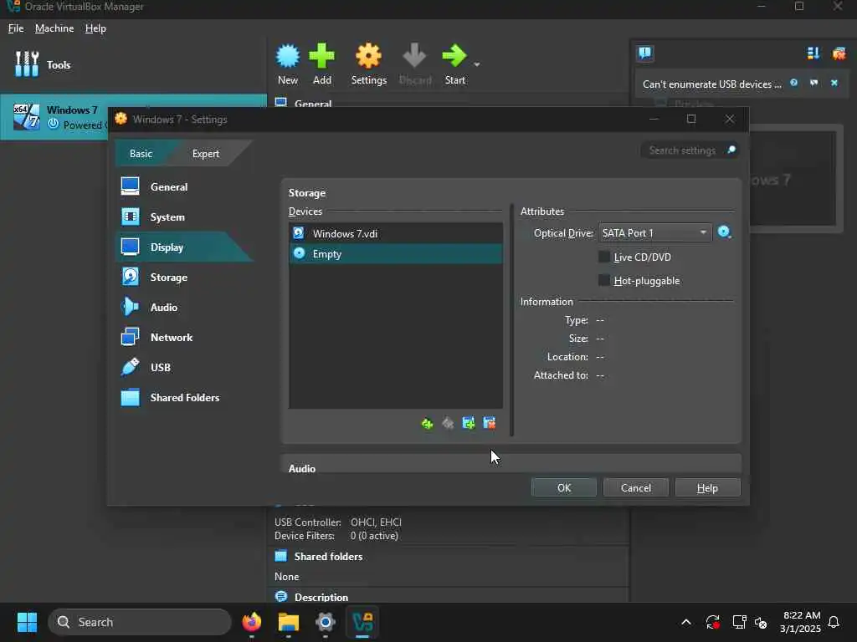Screen dimensions: 857x642
Task: Click the Search settings input field
Action: 683,150
